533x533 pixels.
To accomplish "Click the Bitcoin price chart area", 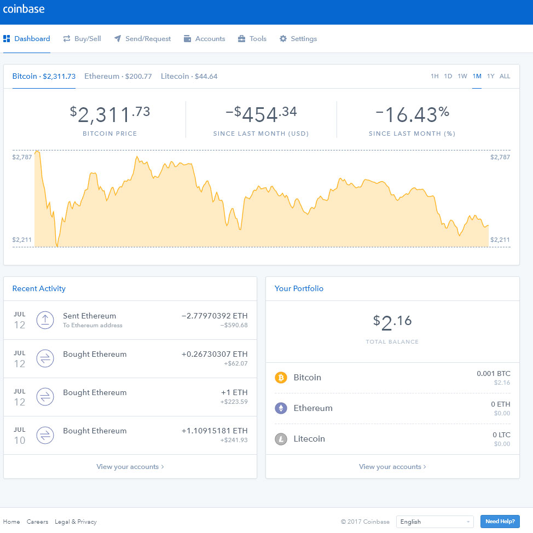I will 262,199.
